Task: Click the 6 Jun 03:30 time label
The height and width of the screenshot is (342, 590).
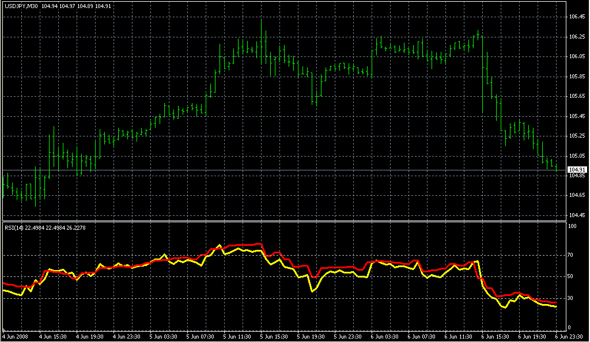Action: point(385,337)
